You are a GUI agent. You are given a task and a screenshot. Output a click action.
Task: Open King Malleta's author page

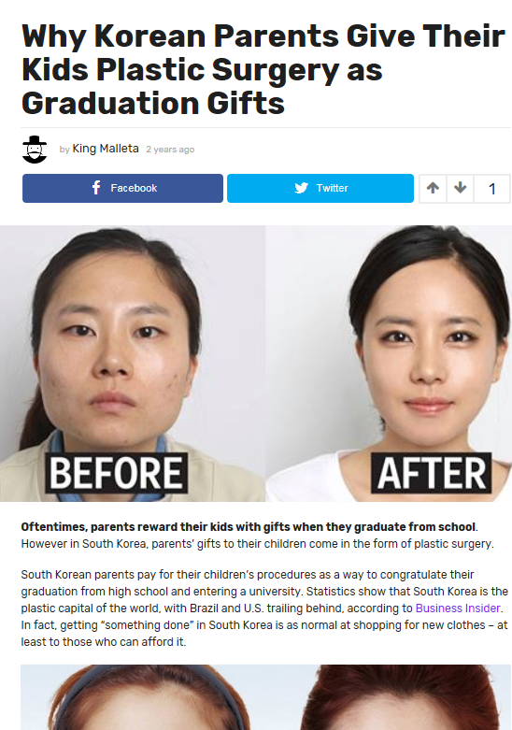106,149
